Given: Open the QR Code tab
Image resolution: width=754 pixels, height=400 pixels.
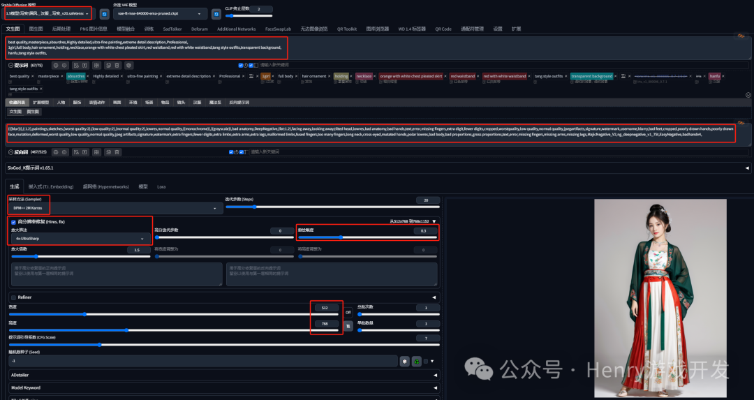Looking at the screenshot, I should tap(443, 29).
